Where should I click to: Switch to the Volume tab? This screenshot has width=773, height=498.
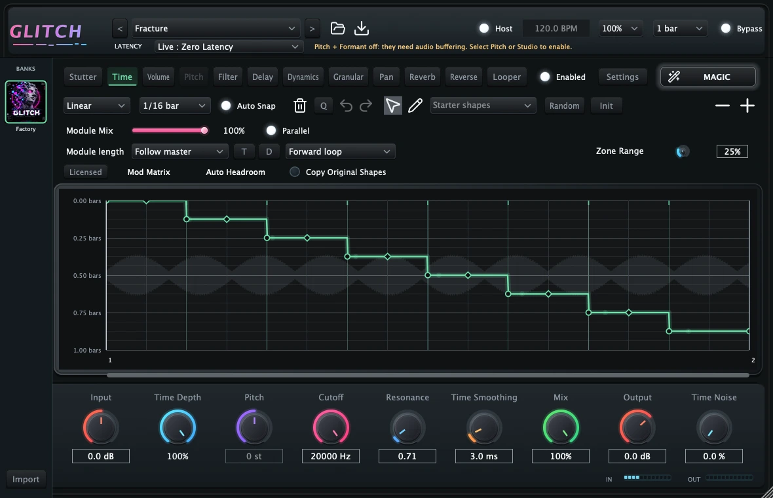(x=159, y=77)
